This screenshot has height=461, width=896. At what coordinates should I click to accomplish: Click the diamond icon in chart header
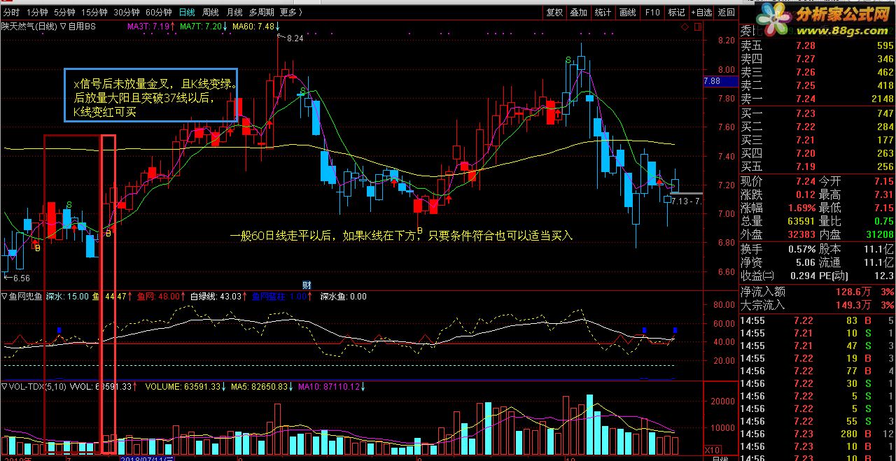(685, 27)
